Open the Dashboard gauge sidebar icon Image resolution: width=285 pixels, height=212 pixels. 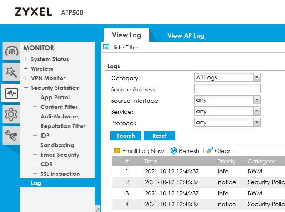pyautogui.click(x=11, y=51)
